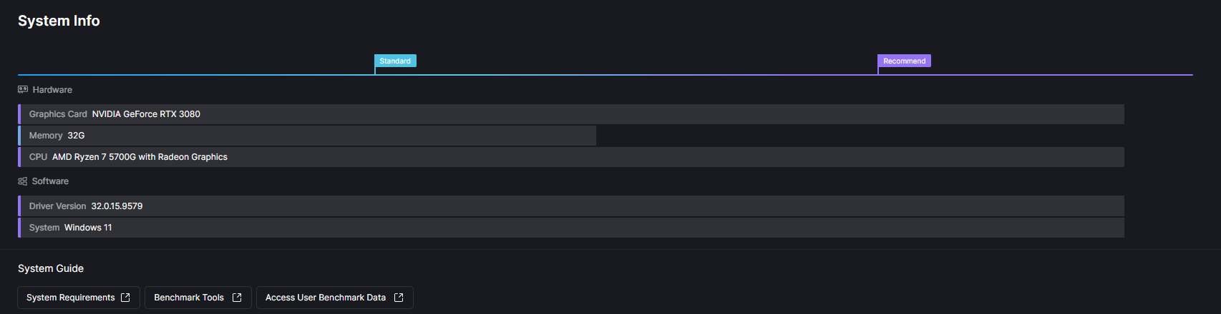This screenshot has height=314, width=1221.
Task: Open the System Requirements link text
Action: click(x=70, y=298)
